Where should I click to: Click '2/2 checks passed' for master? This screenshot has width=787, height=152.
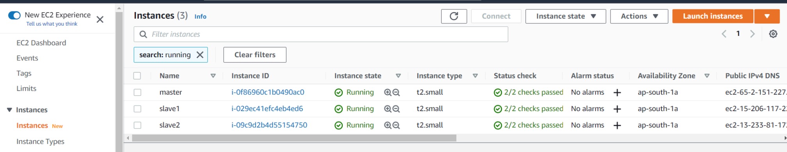534,92
